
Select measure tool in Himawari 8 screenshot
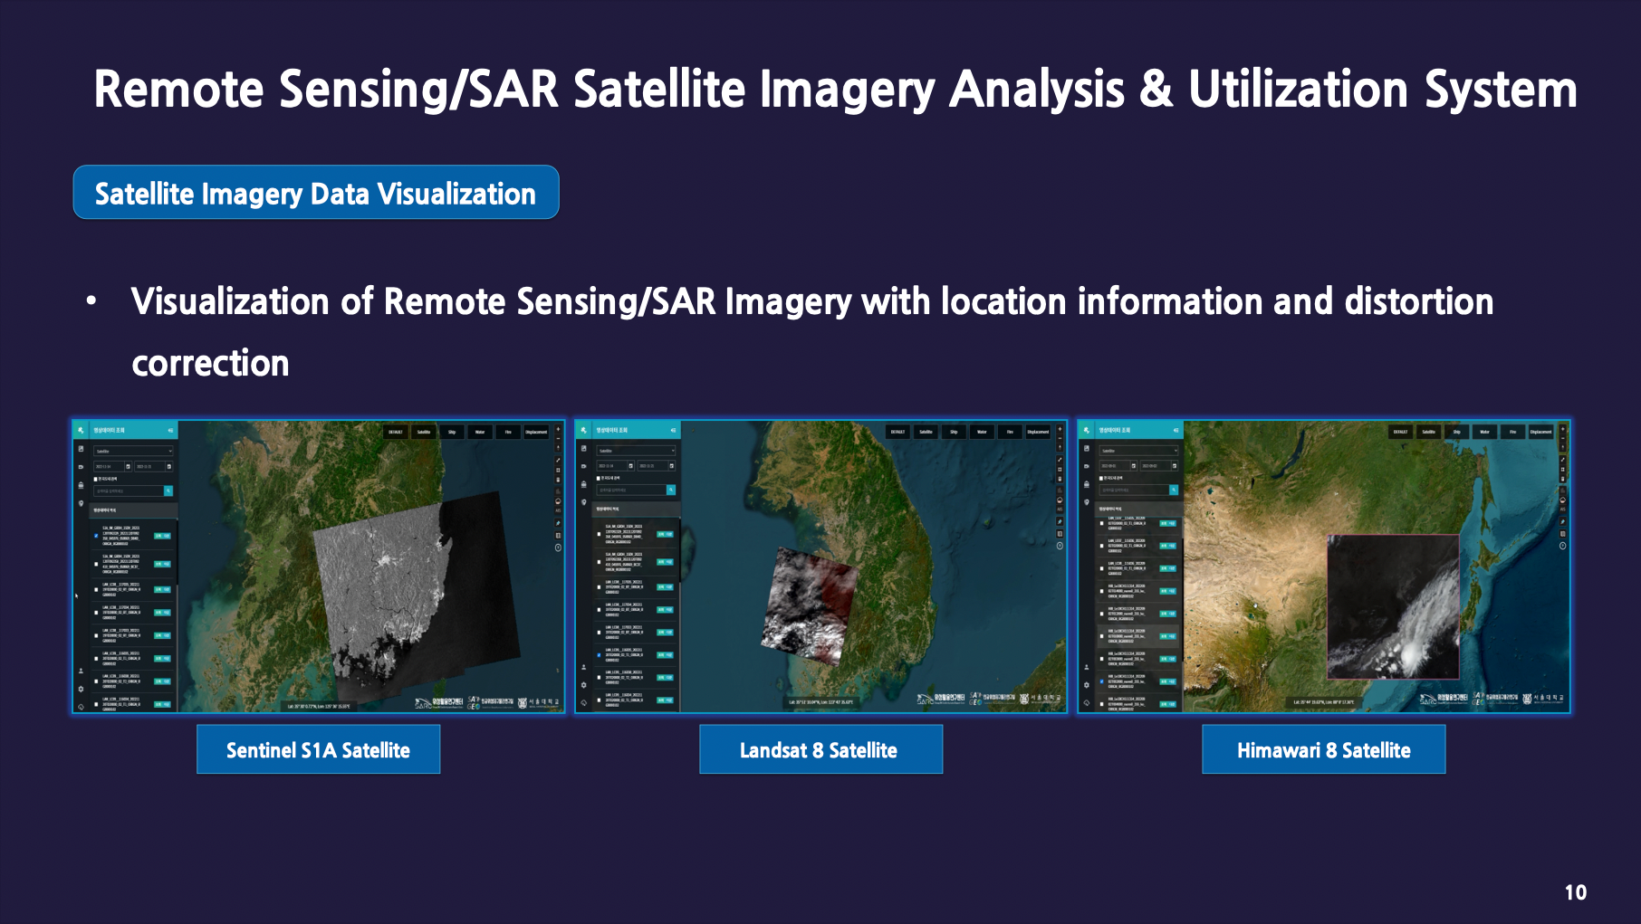[x=1563, y=460]
